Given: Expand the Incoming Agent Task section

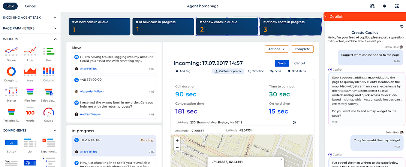Looking at the screenshot, I should 55,18.
